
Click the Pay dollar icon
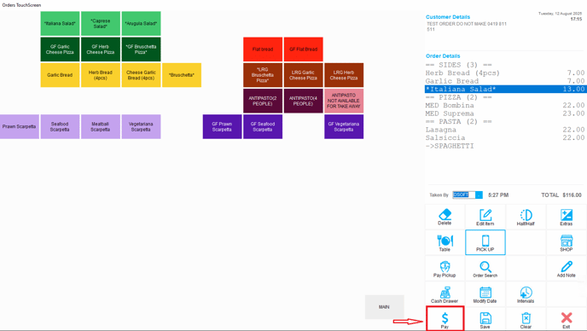click(445, 318)
